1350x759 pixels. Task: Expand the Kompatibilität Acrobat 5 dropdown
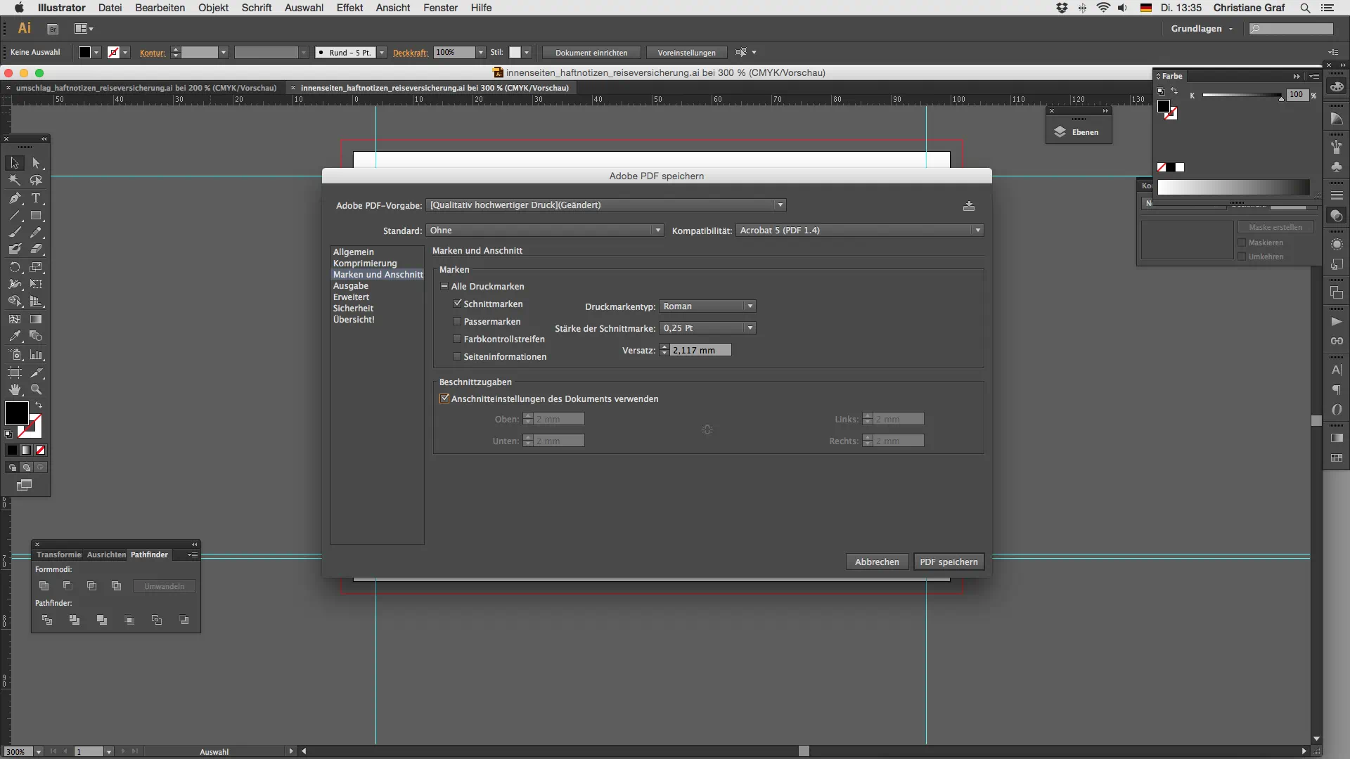tap(859, 231)
